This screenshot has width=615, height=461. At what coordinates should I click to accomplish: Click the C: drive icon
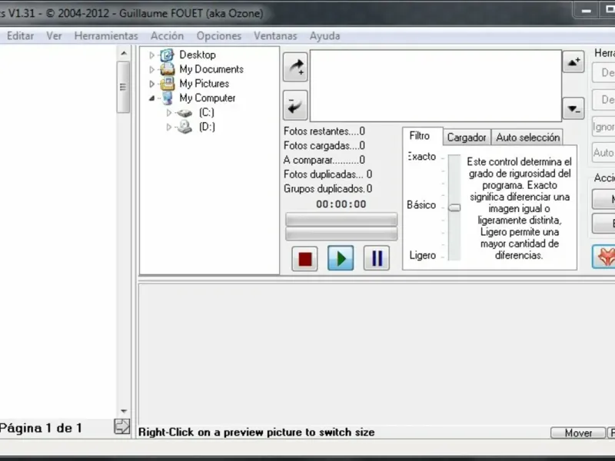184,113
